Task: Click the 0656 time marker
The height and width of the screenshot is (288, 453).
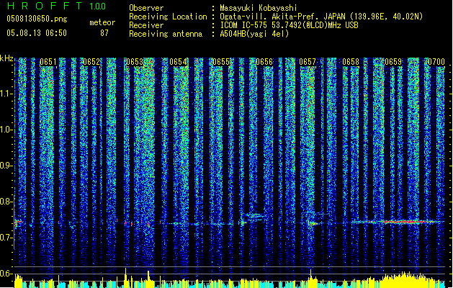Action: point(264,62)
